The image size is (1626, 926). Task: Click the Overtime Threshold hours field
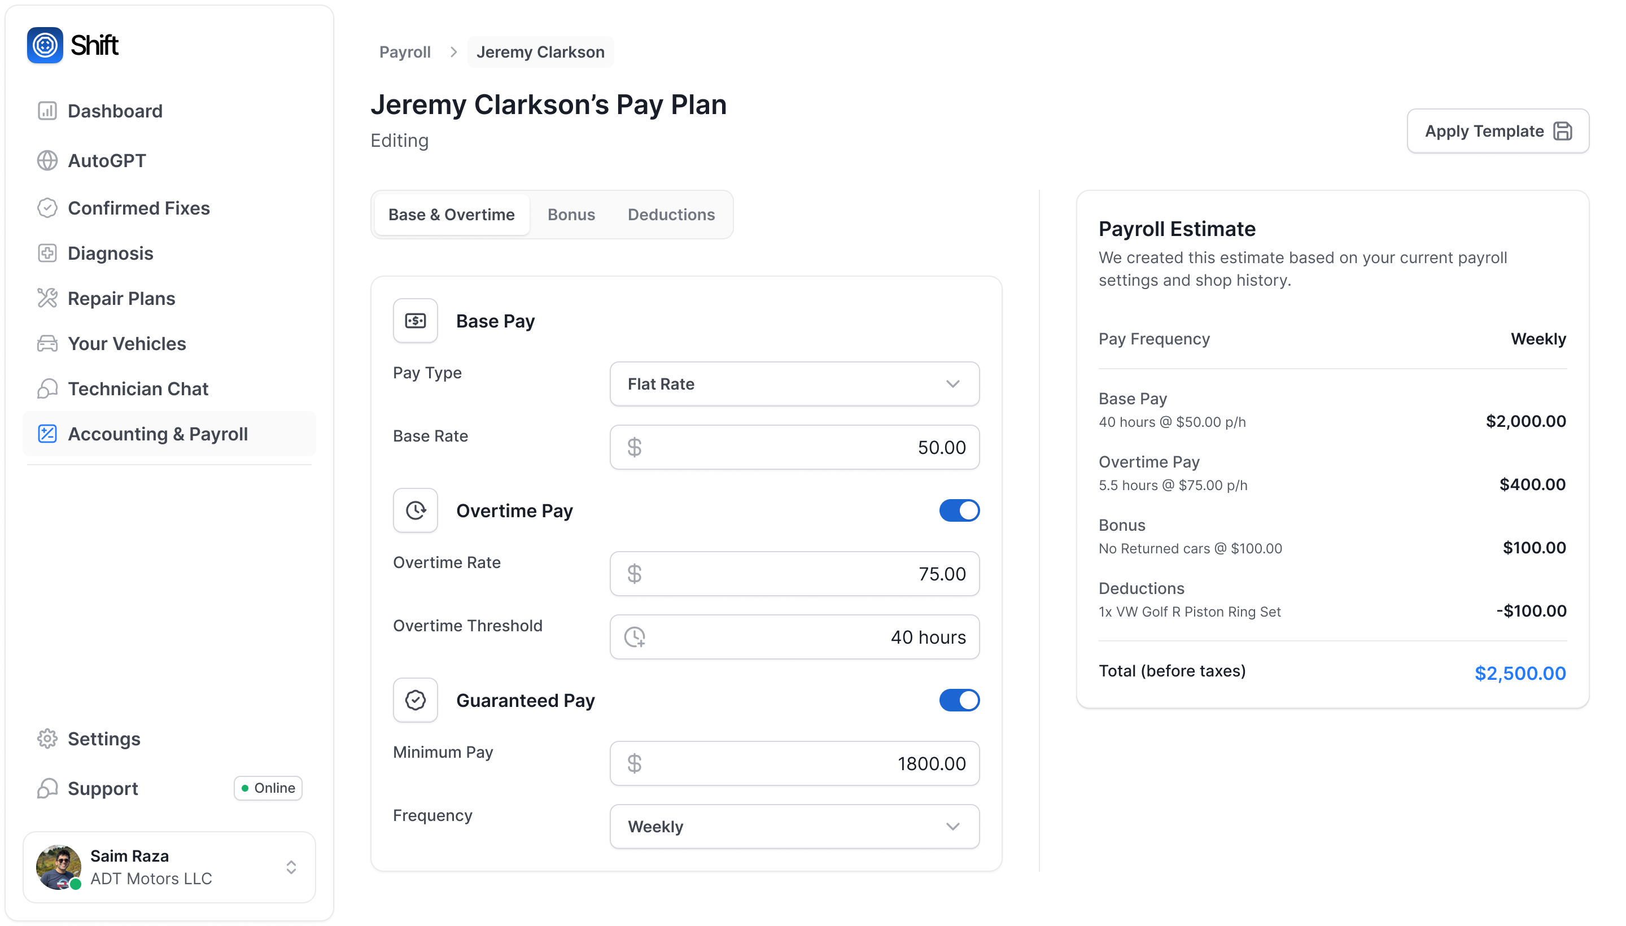coord(794,637)
